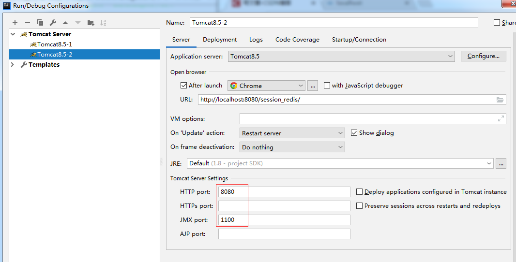This screenshot has height=262, width=516.
Task: Open edit defaults wrench icon in toolbar
Action: point(53,23)
